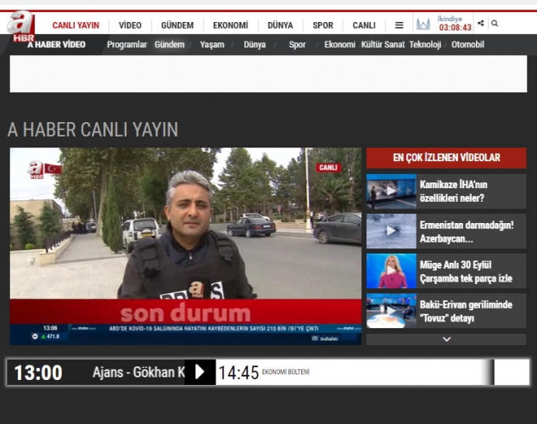Go to A HABER VİDEO section
The image size is (537, 424).
[x=57, y=44]
